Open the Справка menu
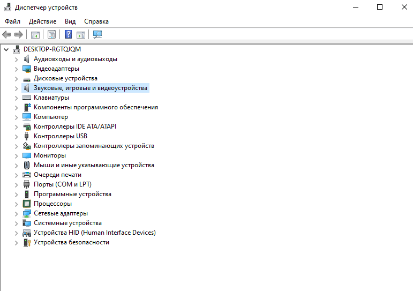The image size is (413, 291). point(96,21)
